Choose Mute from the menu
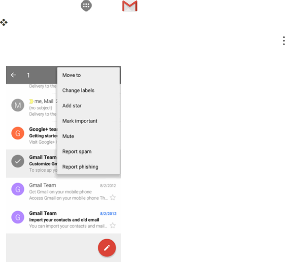This screenshot has height=262, width=286. pyautogui.click(x=88, y=136)
